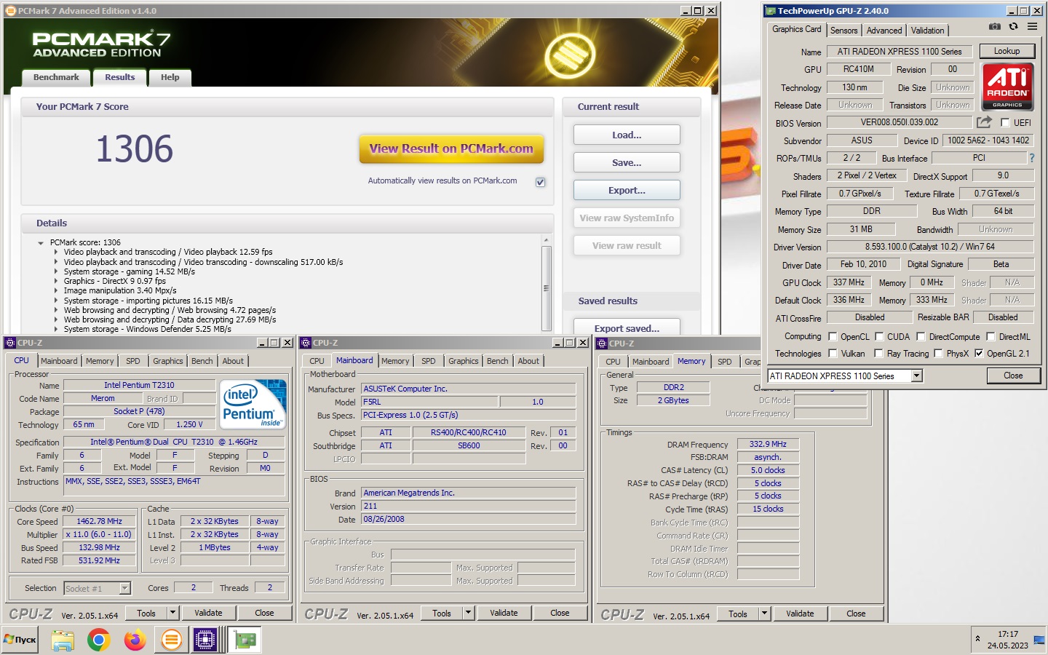Open Tools dropdown arrow in Mainboard window
Viewport: 1048px width, 655px height.
point(468,613)
